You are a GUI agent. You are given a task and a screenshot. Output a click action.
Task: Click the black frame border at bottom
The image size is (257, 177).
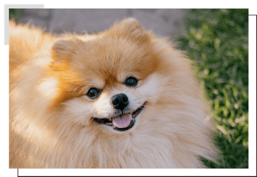point(128,172)
